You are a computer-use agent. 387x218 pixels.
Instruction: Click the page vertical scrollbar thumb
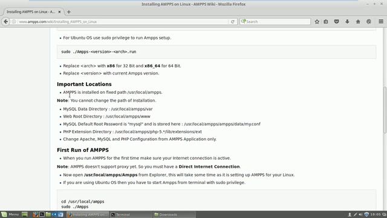coord(385,110)
